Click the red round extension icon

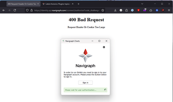[163, 10]
